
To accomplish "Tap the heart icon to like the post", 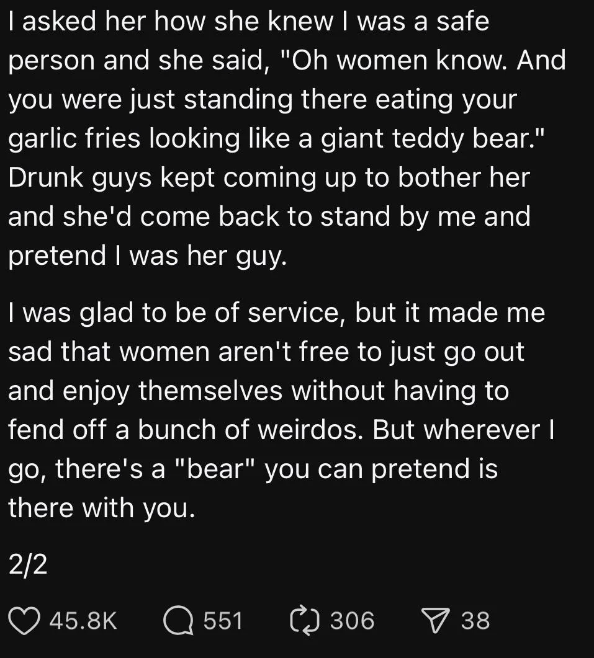I will (24, 620).
